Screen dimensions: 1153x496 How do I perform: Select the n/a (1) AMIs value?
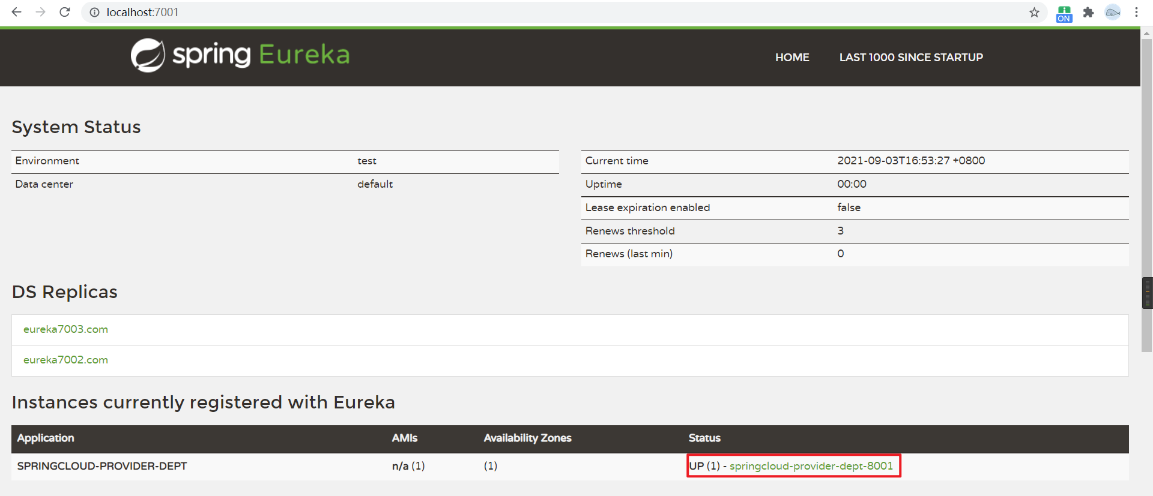click(x=408, y=466)
